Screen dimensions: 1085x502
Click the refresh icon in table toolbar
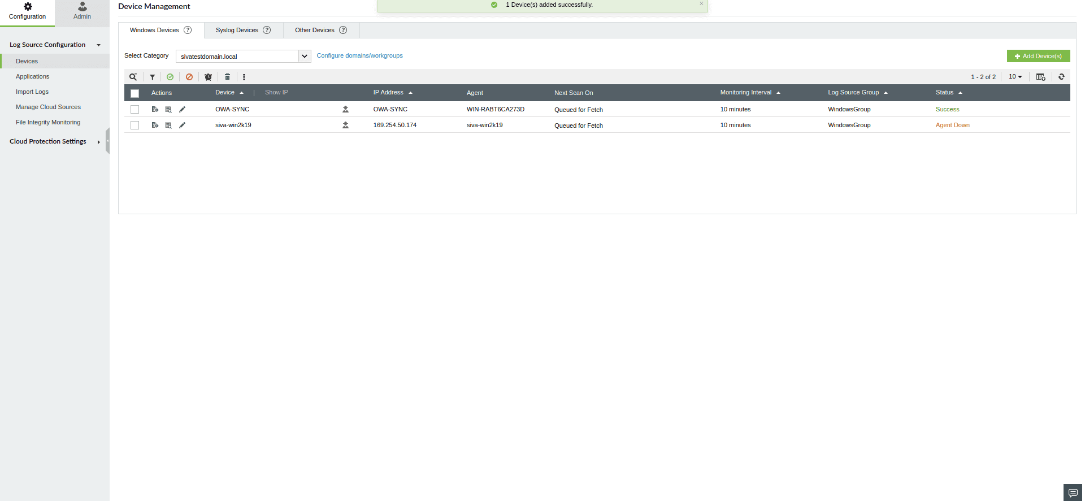coord(1062,77)
